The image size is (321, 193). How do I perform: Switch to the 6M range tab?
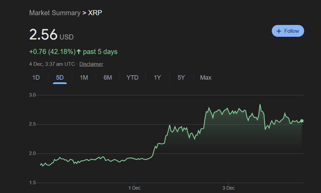tap(108, 78)
